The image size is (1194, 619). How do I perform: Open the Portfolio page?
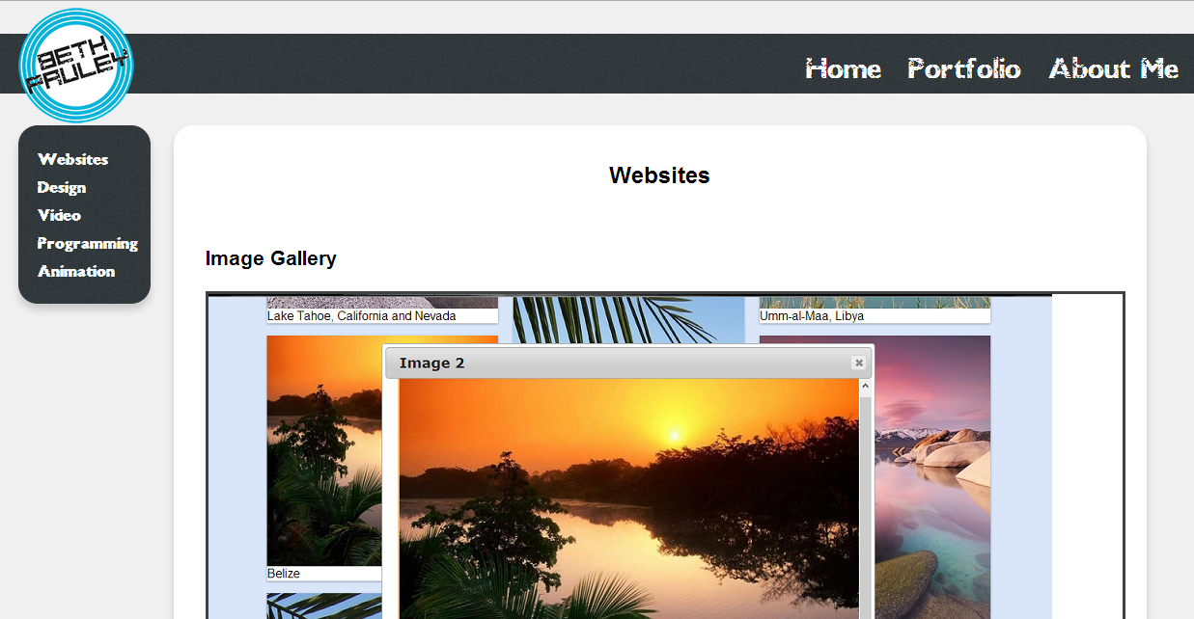963,68
